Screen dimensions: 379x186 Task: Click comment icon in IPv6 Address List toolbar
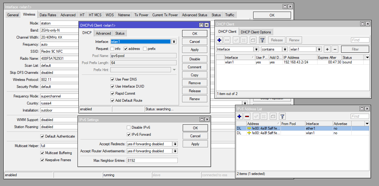point(273,116)
